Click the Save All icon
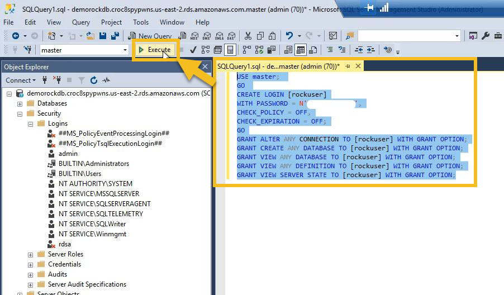The height and width of the screenshot is (295, 504). [115, 36]
